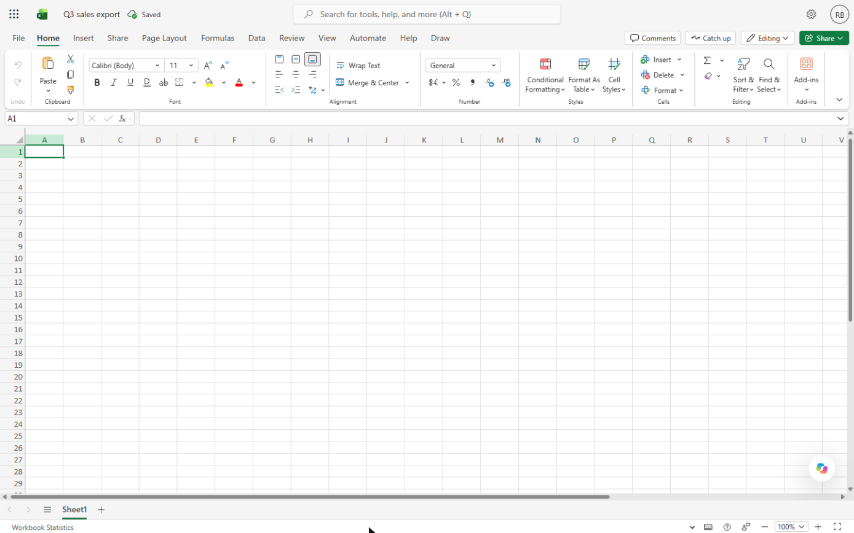Click the Paste clipboard icon

pyautogui.click(x=48, y=63)
